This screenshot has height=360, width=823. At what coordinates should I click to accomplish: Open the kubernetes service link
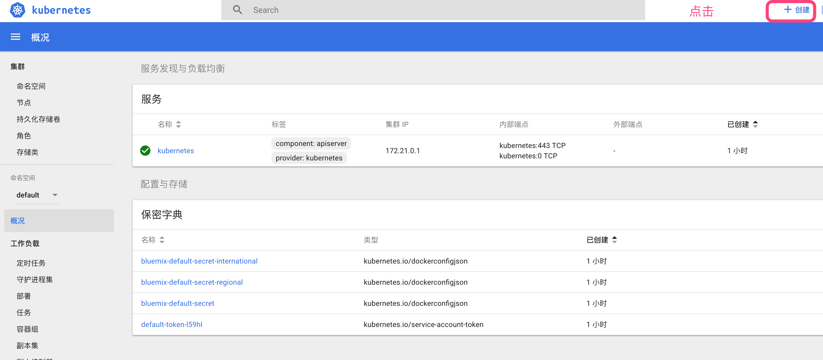[176, 151]
